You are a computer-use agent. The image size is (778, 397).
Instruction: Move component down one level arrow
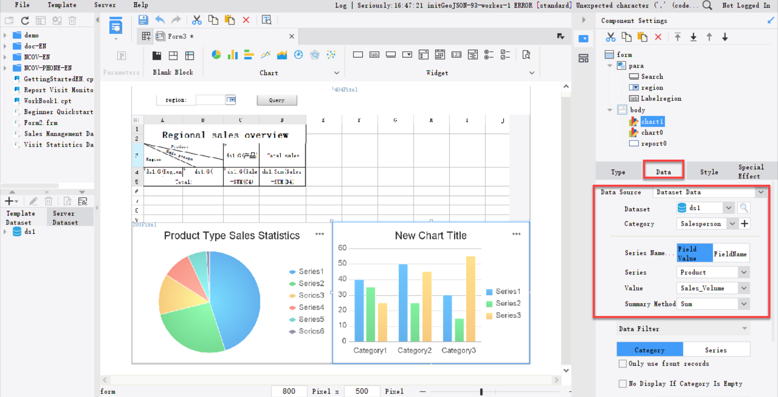point(725,37)
